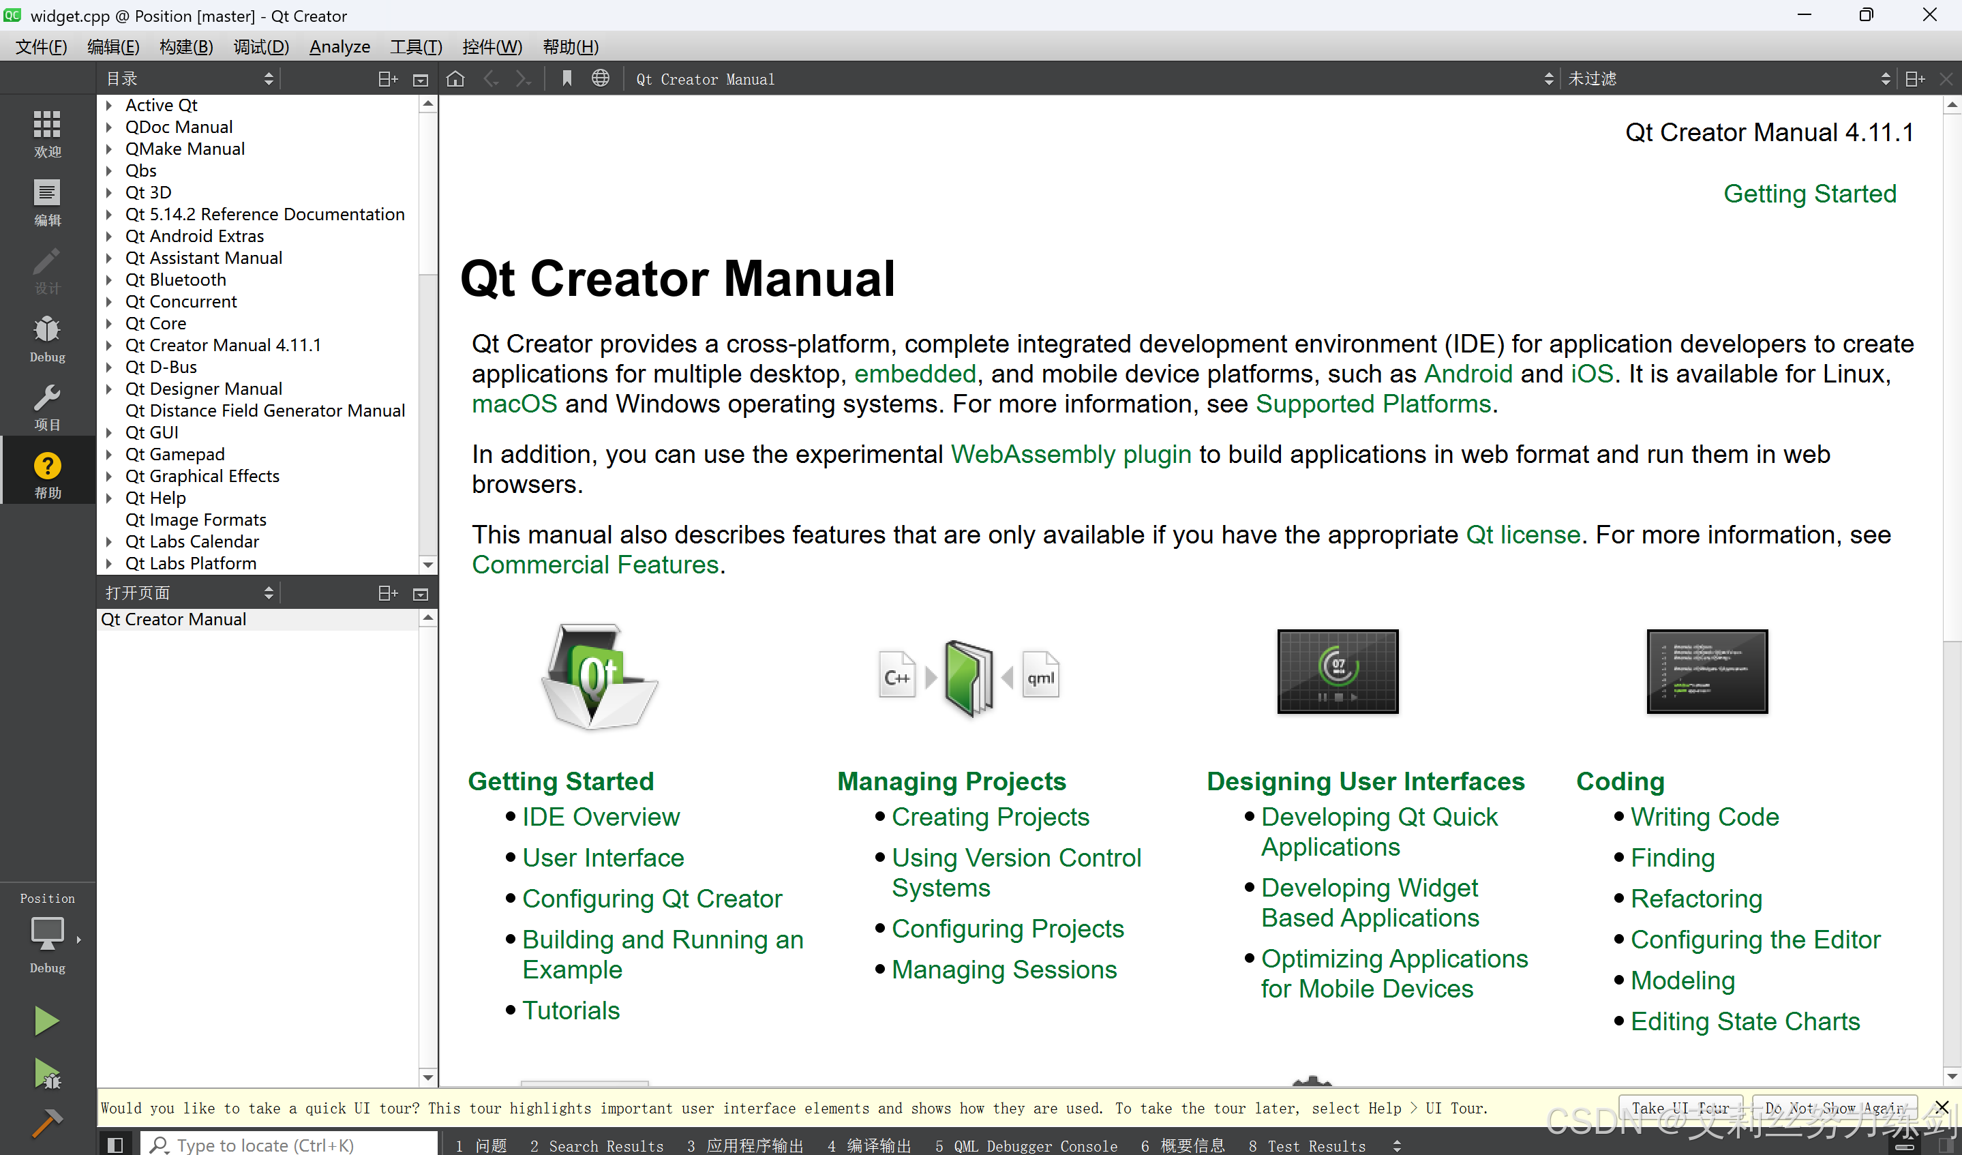
Task: Split the help viewer pane
Action: pos(1914,78)
